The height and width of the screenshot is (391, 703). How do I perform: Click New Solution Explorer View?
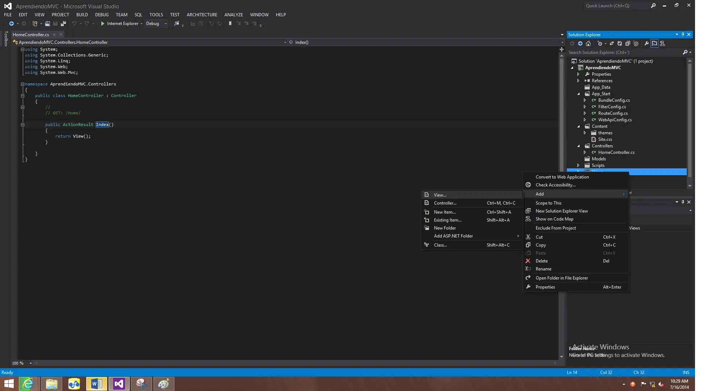click(576, 211)
